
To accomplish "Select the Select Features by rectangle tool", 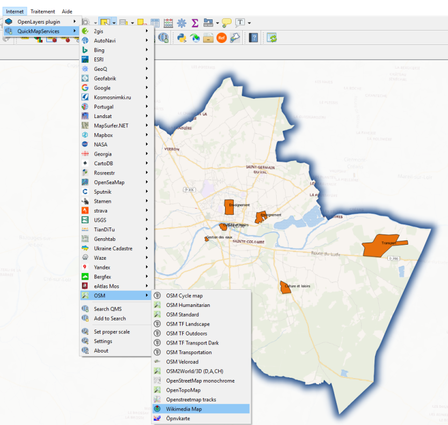I will [x=105, y=22].
